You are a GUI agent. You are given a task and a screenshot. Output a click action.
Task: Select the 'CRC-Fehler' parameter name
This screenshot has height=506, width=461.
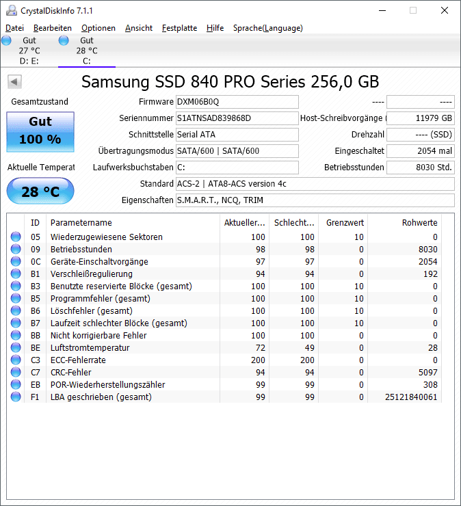(70, 373)
